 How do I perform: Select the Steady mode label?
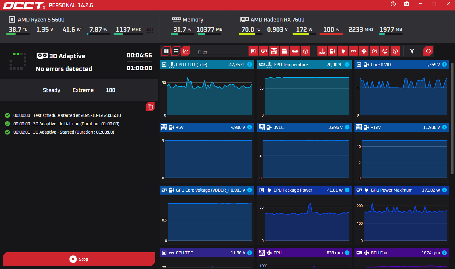(x=52, y=90)
